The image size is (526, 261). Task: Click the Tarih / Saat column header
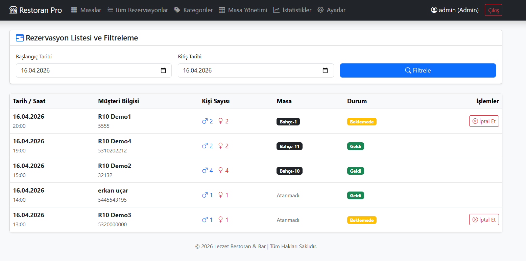pyautogui.click(x=29, y=101)
